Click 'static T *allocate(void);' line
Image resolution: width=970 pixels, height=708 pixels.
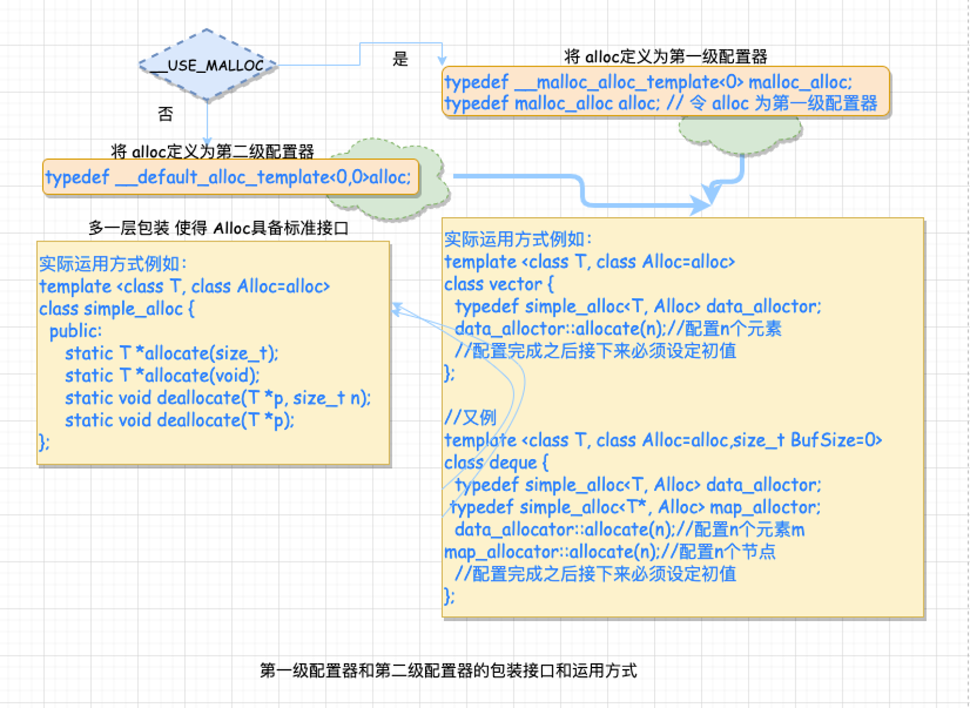coord(162,376)
